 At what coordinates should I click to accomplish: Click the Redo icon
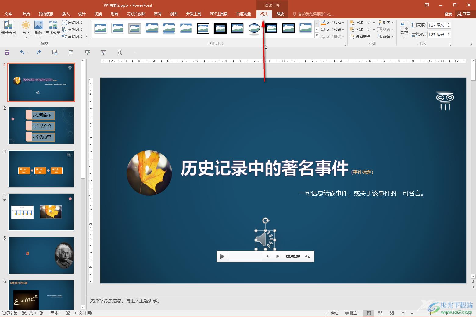click(x=39, y=52)
